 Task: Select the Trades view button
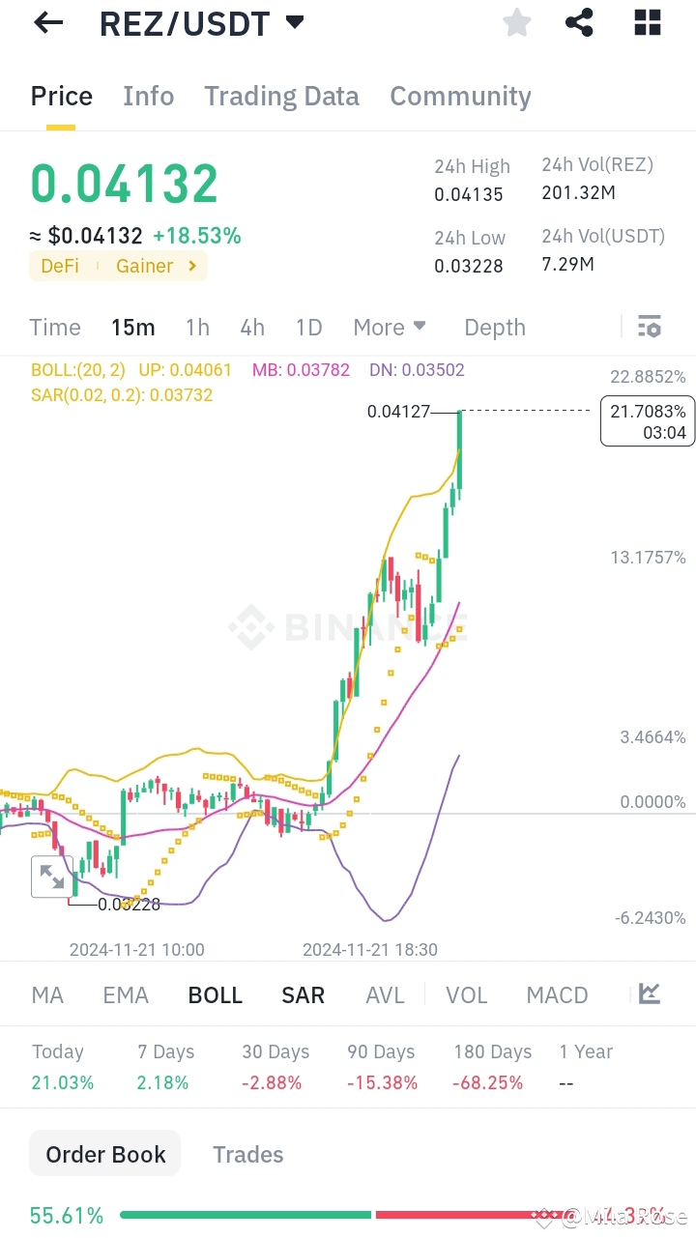pyautogui.click(x=247, y=1153)
